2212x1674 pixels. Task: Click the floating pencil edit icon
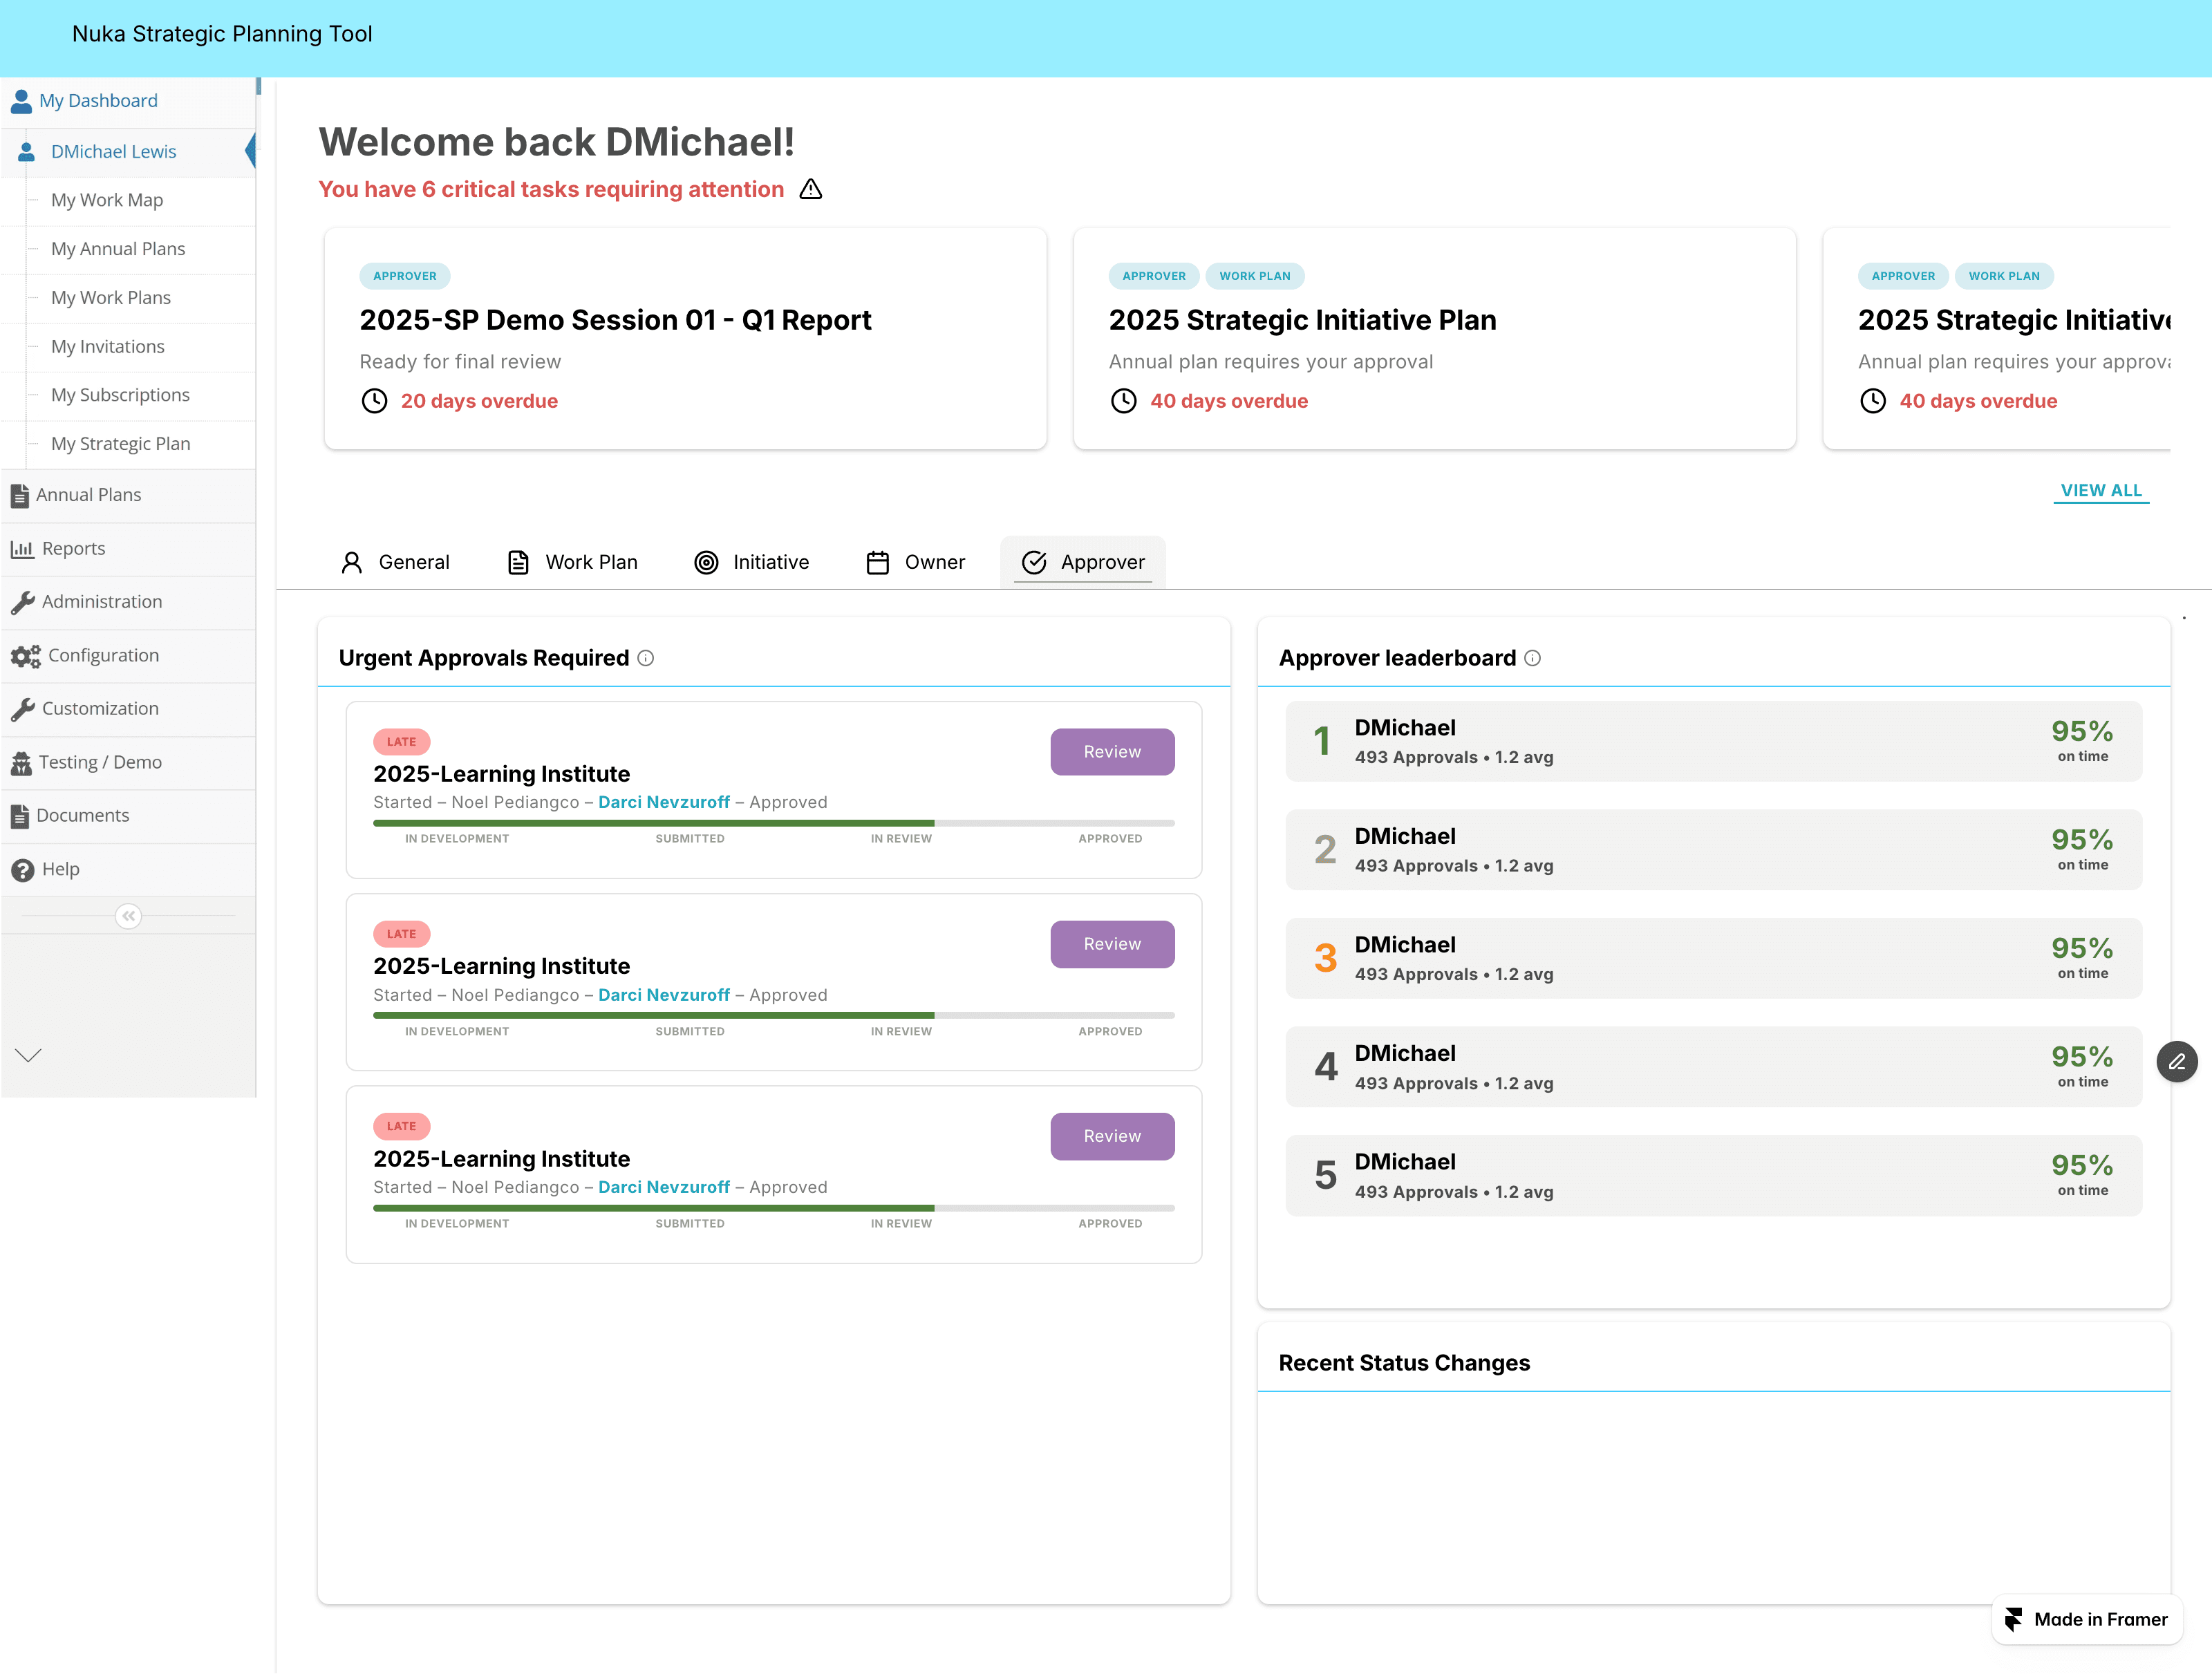(2176, 1062)
